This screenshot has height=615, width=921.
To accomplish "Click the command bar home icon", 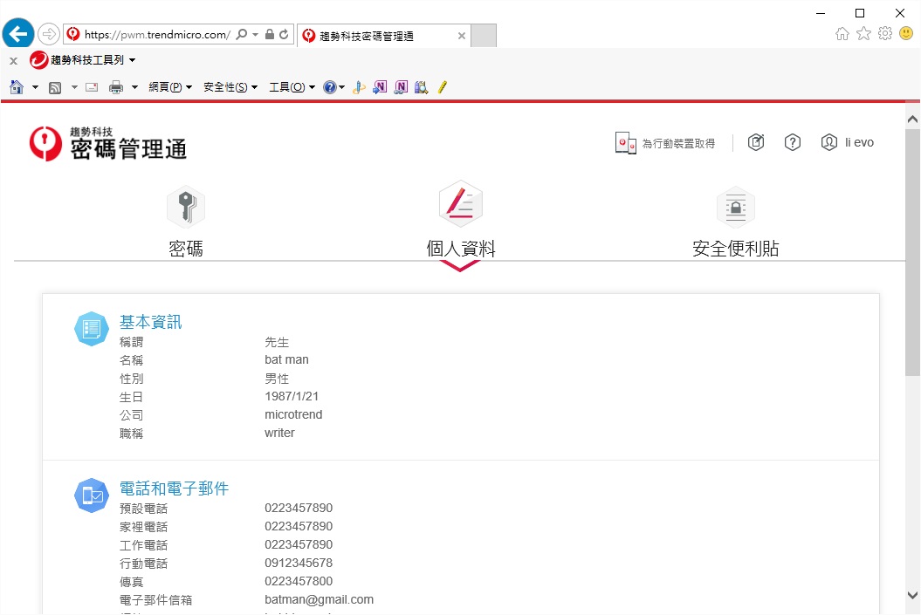I will click(17, 87).
